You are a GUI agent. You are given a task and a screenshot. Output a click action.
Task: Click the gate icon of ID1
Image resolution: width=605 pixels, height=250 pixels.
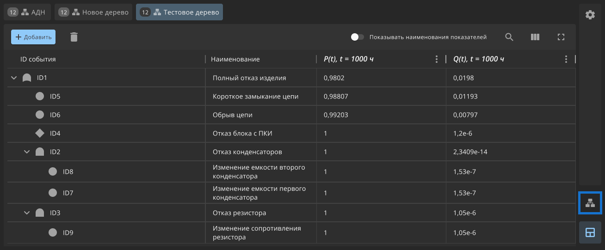[27, 78]
